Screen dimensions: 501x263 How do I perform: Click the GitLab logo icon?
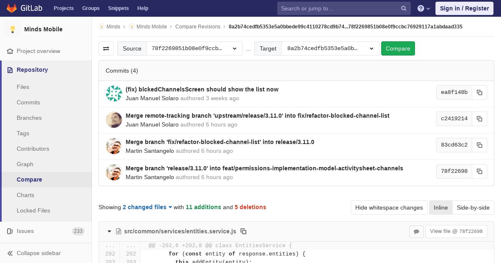click(x=12, y=8)
